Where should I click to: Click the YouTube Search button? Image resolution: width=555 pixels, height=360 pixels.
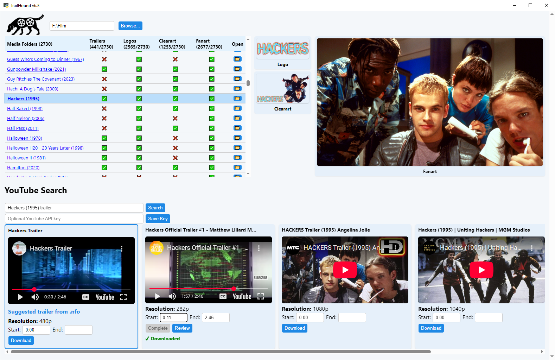coord(155,208)
